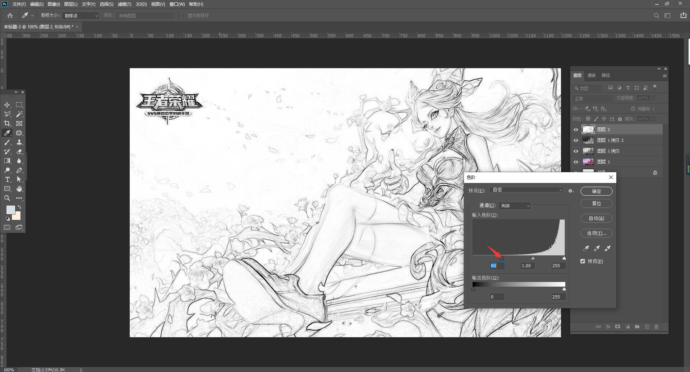The height and width of the screenshot is (372, 690).
Task: Hide layer 图层 2
Action: click(576, 130)
